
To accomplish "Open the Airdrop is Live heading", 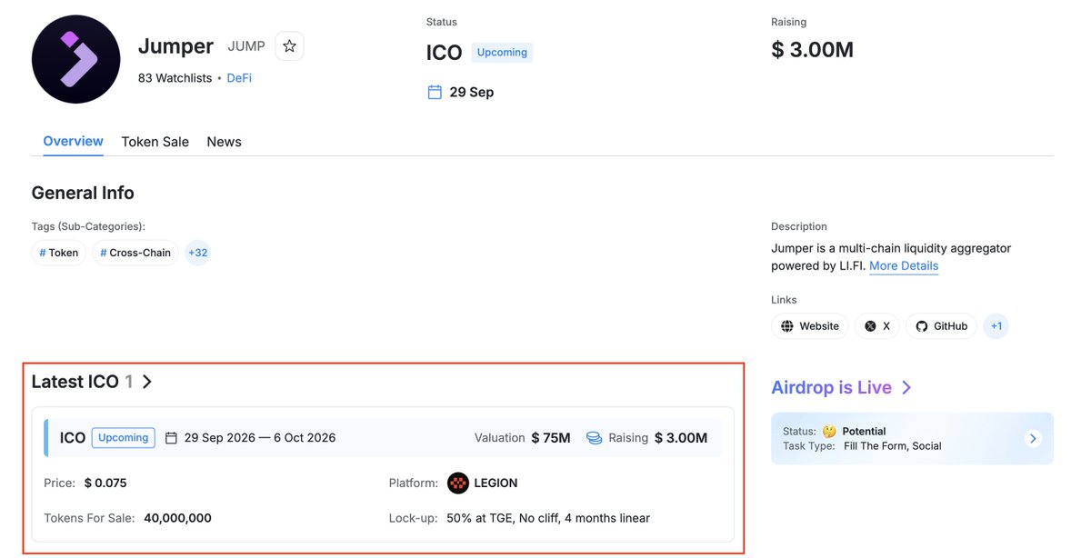I will pyautogui.click(x=831, y=388).
